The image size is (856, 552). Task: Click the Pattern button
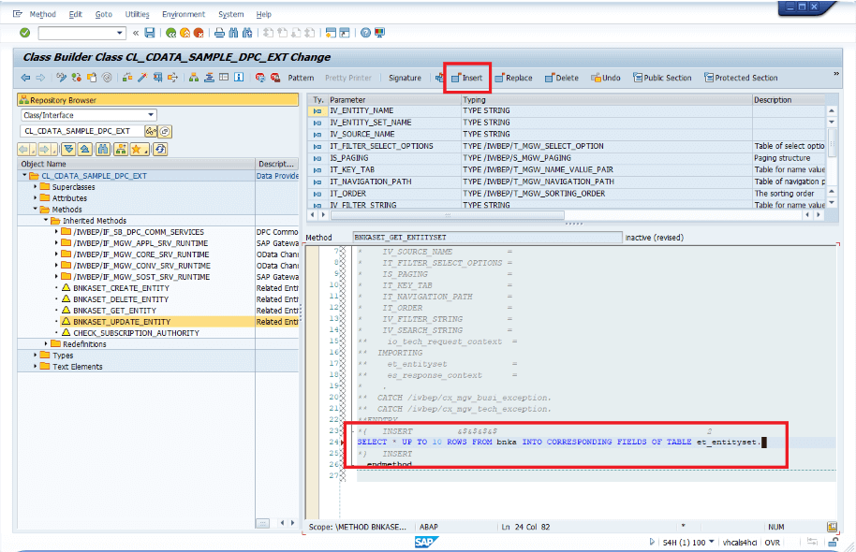pyautogui.click(x=301, y=78)
